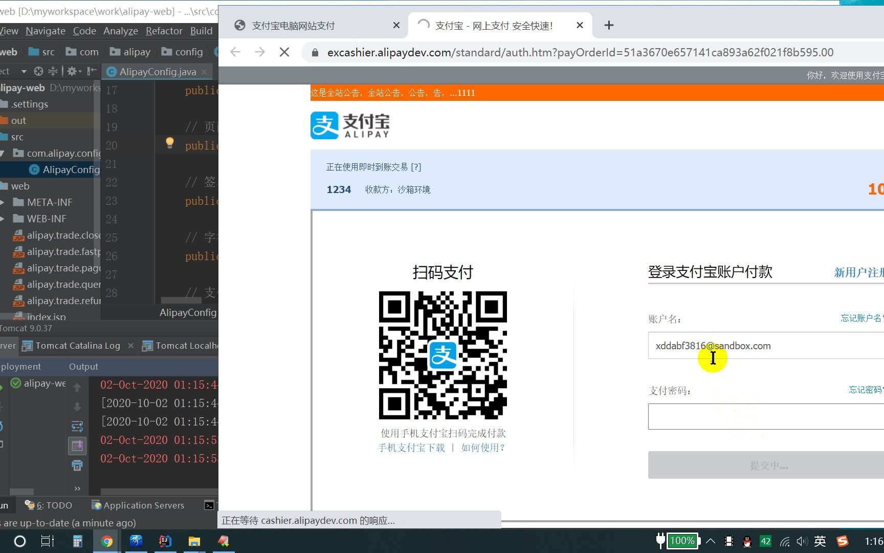Click the 手机支付宝下载 link

coord(411,447)
